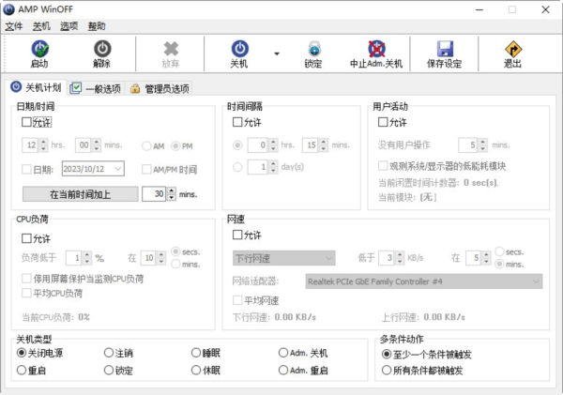Image resolution: width=563 pixels, height=395 pixels.
Task: Open the 选项 menu
Action: (68, 26)
